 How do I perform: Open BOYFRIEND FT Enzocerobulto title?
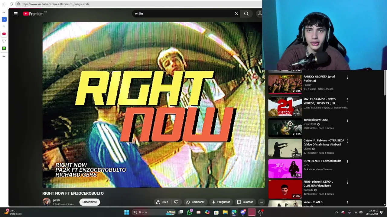[322, 161]
